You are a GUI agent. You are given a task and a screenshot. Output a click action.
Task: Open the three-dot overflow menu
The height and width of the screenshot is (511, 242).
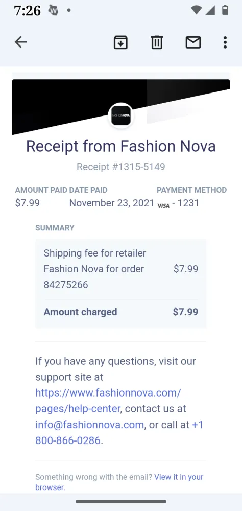coord(225,42)
